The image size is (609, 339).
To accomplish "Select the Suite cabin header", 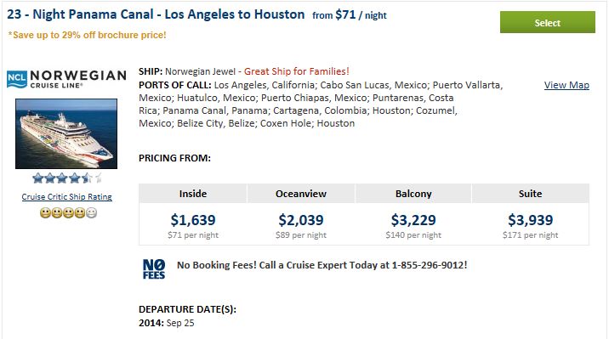I will click(530, 194).
